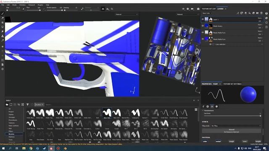Hide the first Plastic Matte Pure layer

pos(203,32)
